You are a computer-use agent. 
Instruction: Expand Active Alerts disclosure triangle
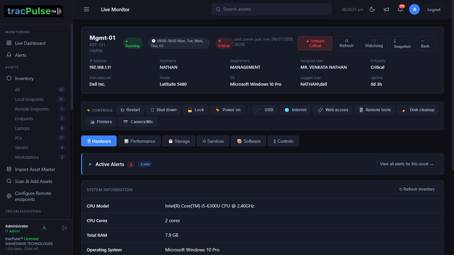pos(90,164)
